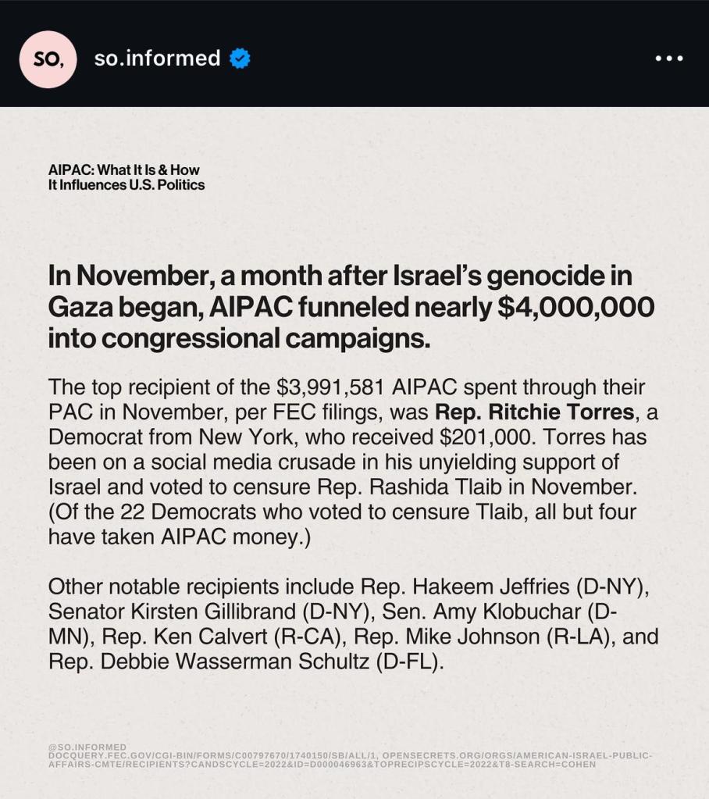This screenshot has width=709, height=799.
Task: Click 'Rep. Hakeem Jeffries (D-NY)' in the recipients list
Action: 504,587
